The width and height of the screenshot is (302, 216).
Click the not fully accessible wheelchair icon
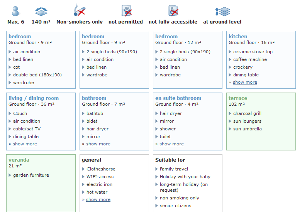[173, 10]
